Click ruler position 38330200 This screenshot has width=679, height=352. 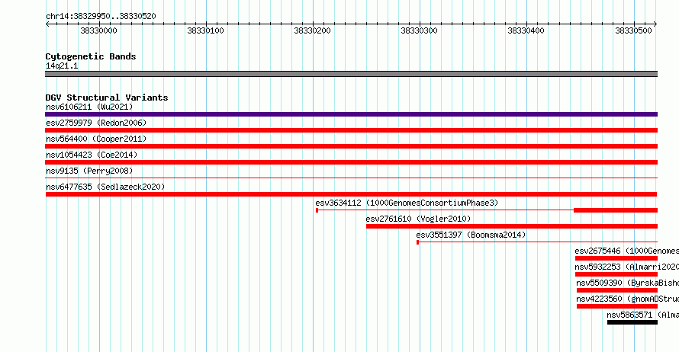pyautogui.click(x=312, y=30)
